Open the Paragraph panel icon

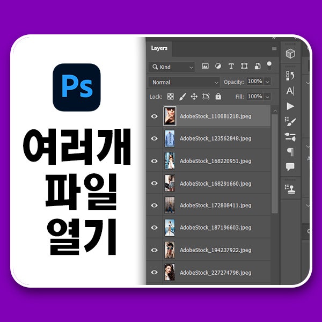click(x=290, y=152)
